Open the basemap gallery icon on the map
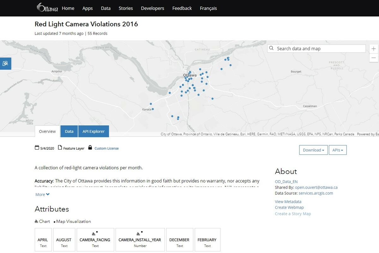The width and height of the screenshot is (379, 253). coord(6,63)
